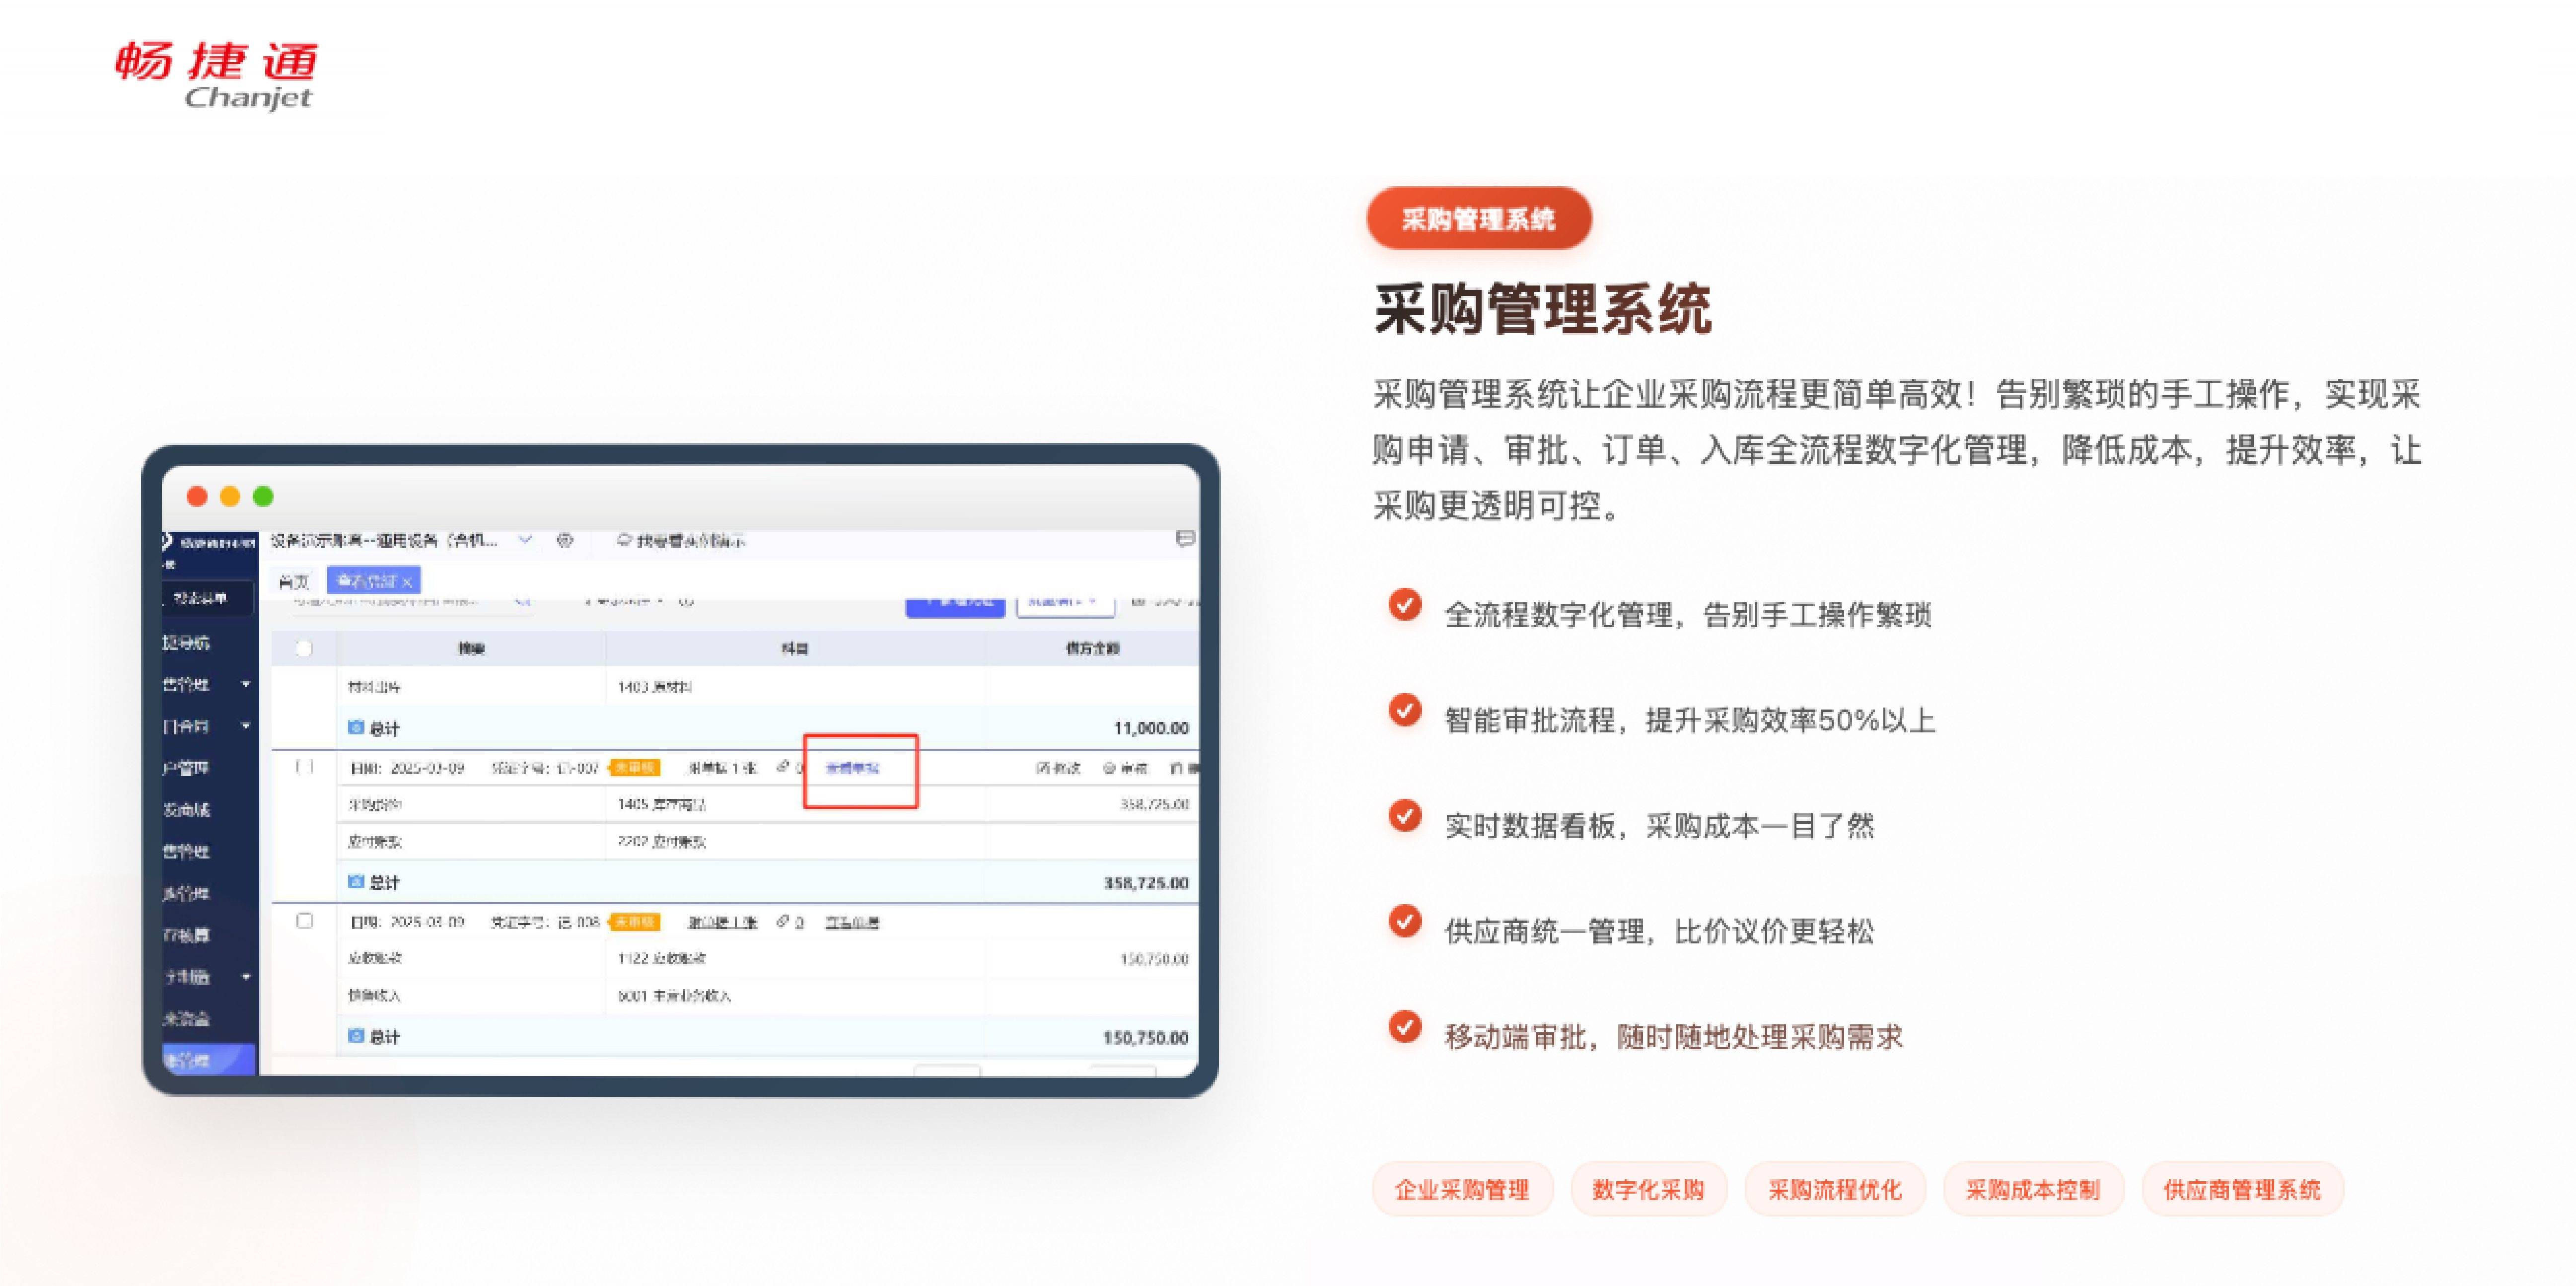Viewport: 2576px width, 1286px height.
Task: Click attachment paperclip icon on 2025-03-09 voucher 007
Action: [783, 767]
